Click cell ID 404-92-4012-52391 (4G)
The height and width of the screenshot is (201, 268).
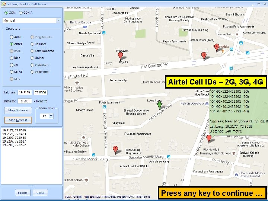click(x=229, y=101)
